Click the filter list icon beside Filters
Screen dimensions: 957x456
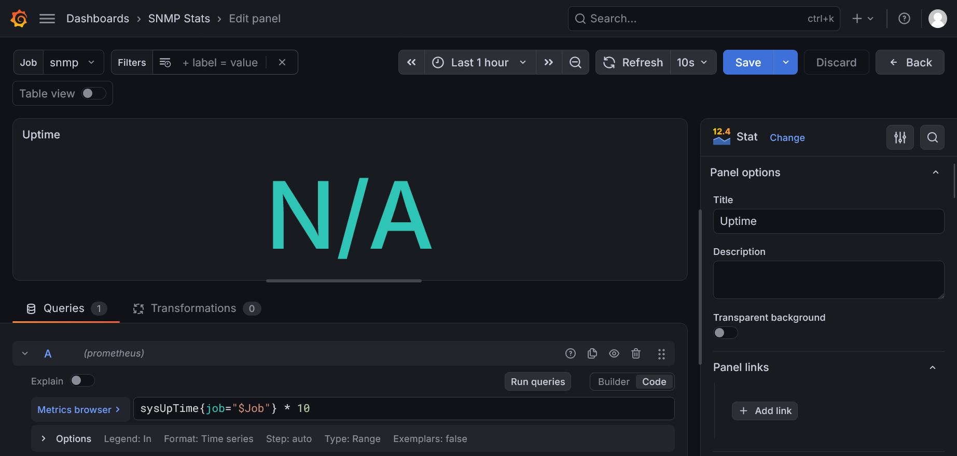[x=165, y=62]
